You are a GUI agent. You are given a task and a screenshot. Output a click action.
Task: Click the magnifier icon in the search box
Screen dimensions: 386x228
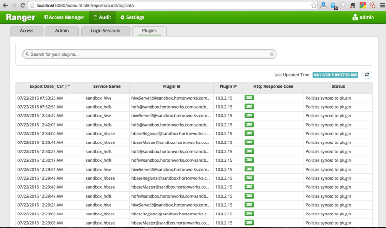pos(27,54)
